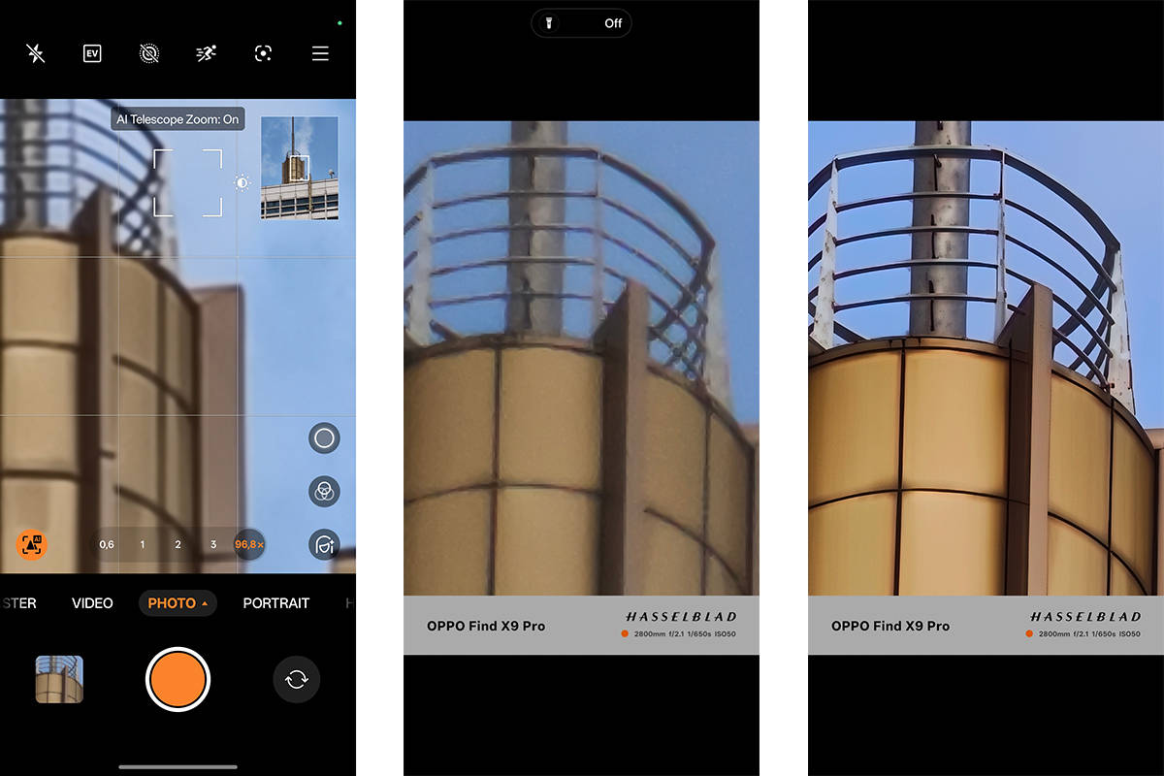Open the EV exposure compensation control

92,53
